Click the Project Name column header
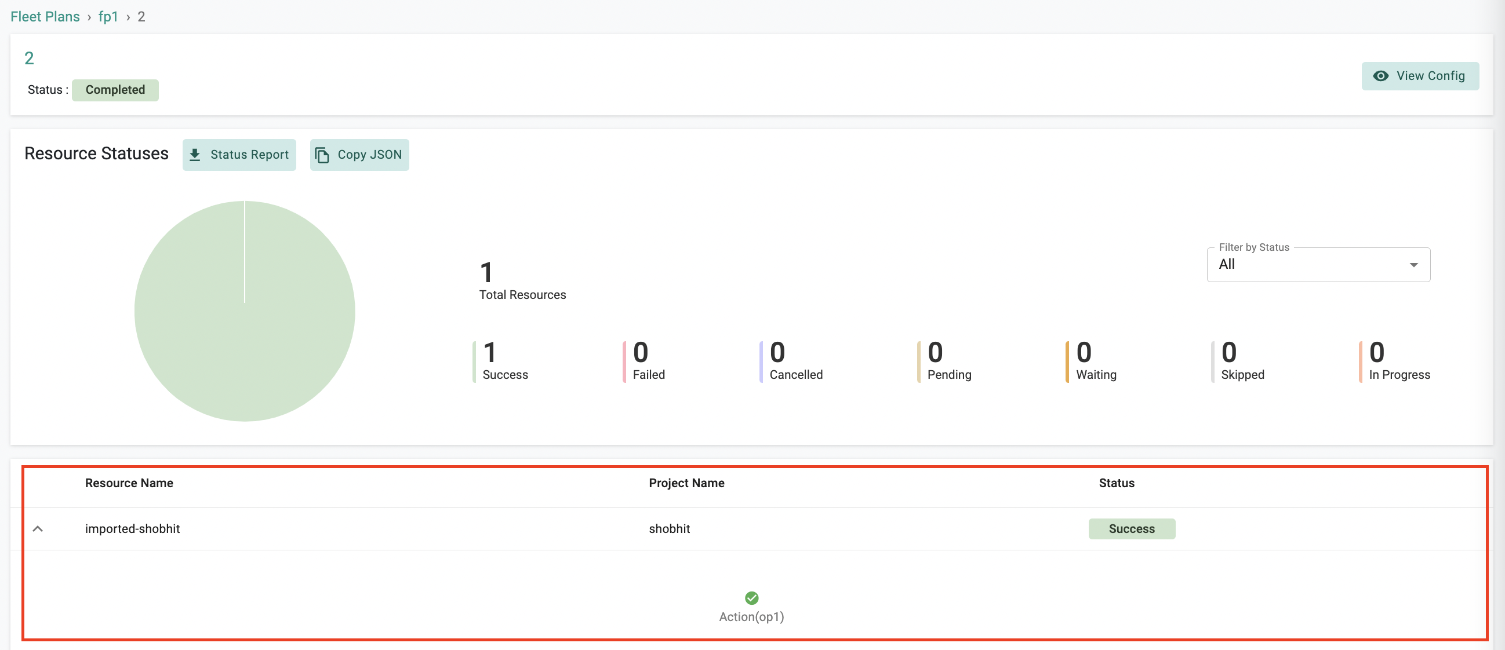This screenshot has width=1505, height=650. coord(686,483)
